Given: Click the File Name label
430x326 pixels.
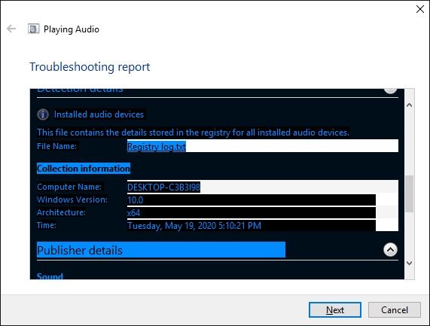Looking at the screenshot, I should [56, 146].
